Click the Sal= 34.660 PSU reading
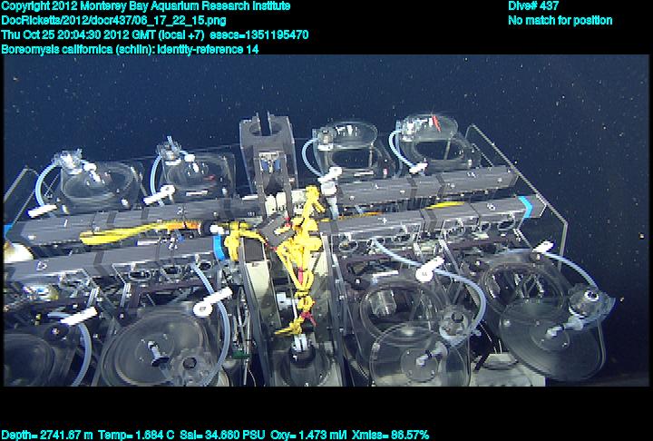This screenshot has height=441, width=653. point(222,436)
